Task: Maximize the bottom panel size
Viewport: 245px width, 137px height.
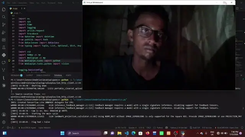Action: (237, 75)
